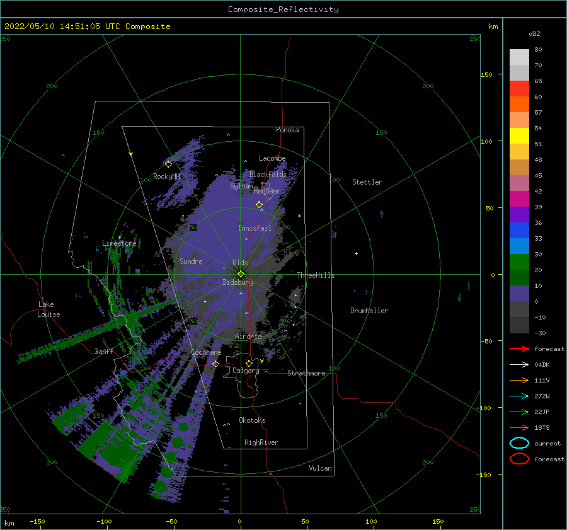Click the Vulcan label
567x530 pixels.
click(x=320, y=468)
